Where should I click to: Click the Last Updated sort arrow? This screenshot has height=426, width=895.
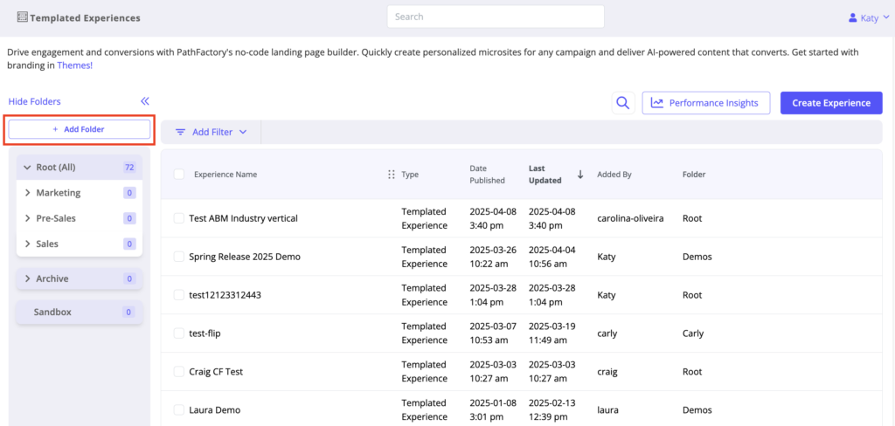(580, 175)
